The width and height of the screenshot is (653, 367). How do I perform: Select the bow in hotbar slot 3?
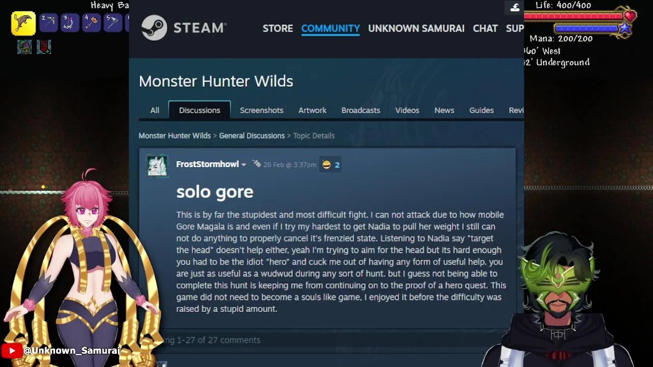coord(70,23)
